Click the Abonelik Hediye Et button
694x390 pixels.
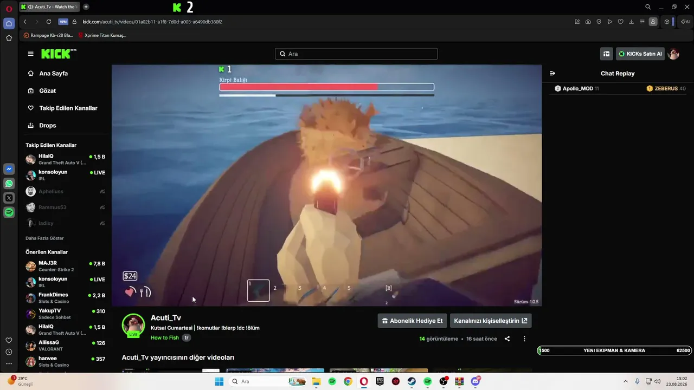click(x=412, y=321)
